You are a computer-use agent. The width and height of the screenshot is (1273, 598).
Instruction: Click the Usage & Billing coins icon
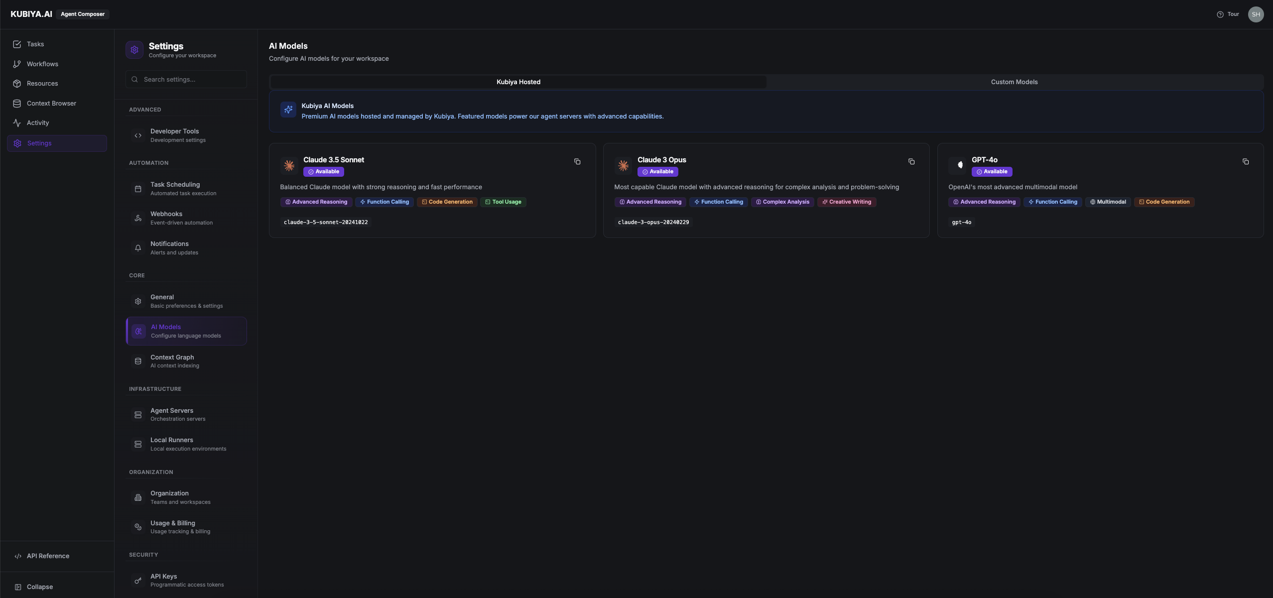point(138,527)
